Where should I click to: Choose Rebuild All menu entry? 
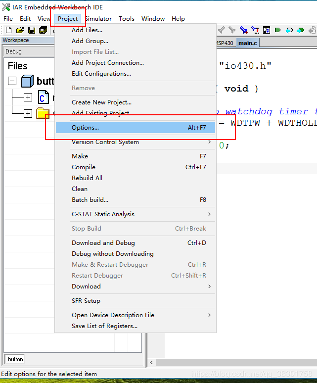[x=136, y=178]
